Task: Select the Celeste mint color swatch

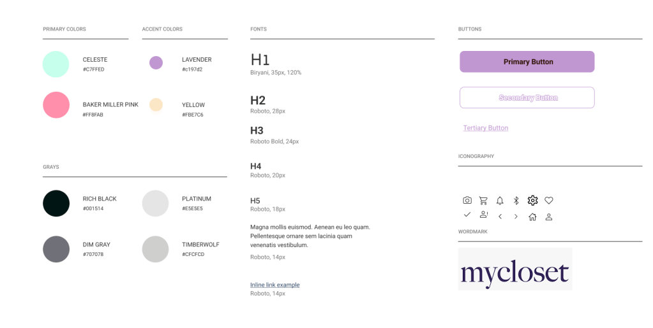Action: 56,64
